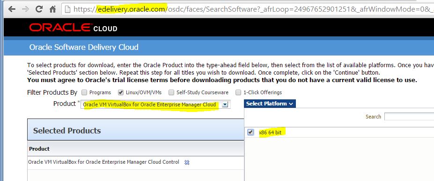Click the browser back arrow
This screenshot has height=181, width=434.
click(x=12, y=9)
